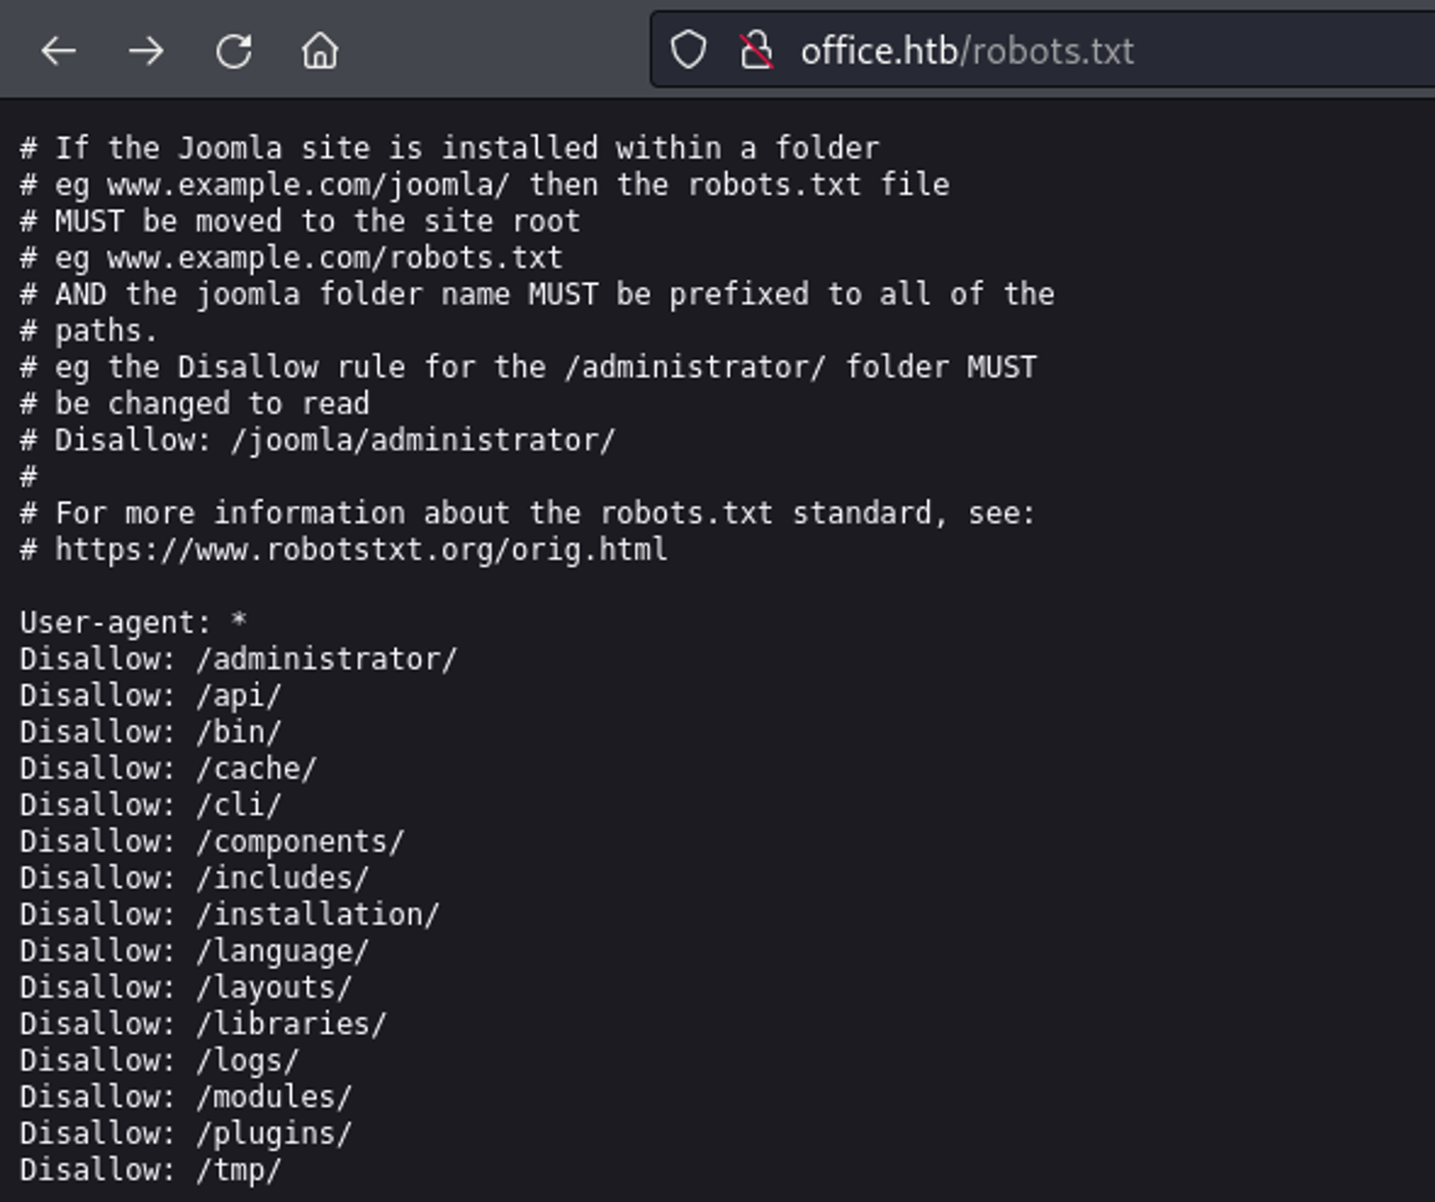Go to the browser Home page

point(320,51)
